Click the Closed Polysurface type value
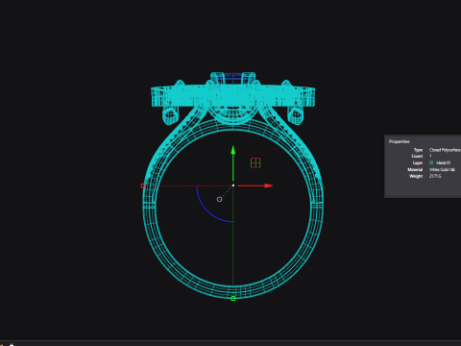461x346 pixels. (445, 150)
